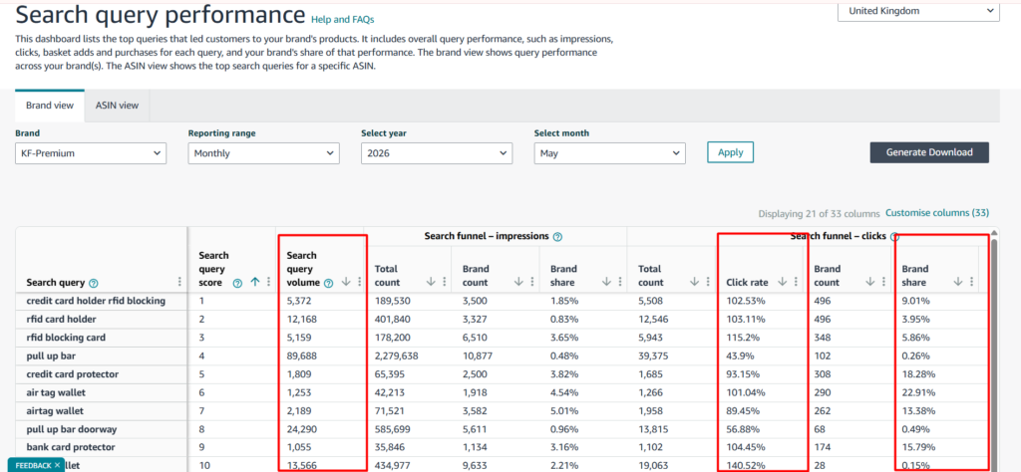This screenshot has height=472, width=1021.
Task: Open the United Kingdom marketplace dropdown
Action: tap(918, 10)
